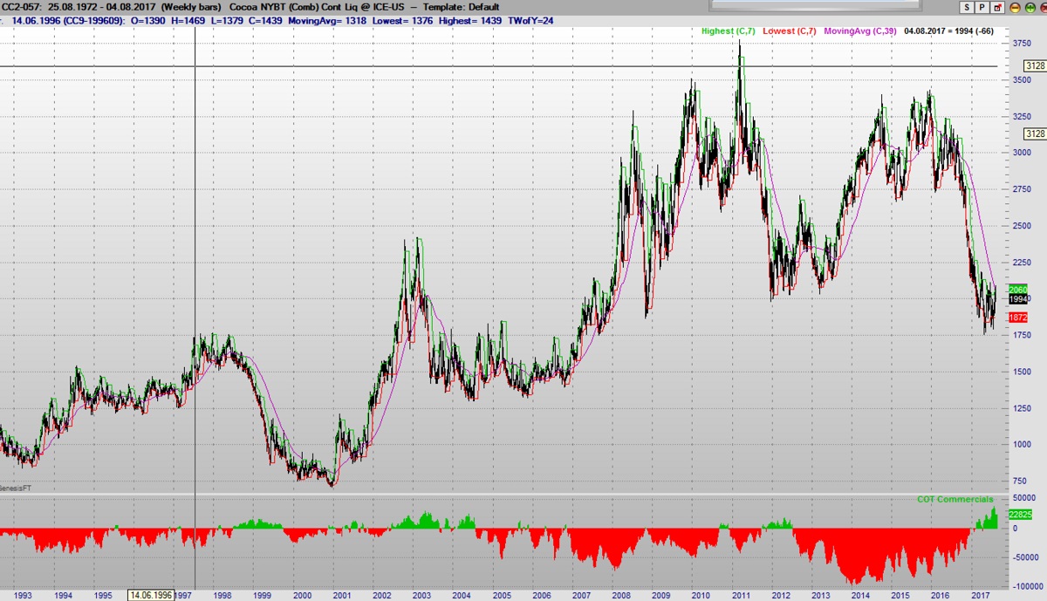Click the COT Commercials indicator label
This screenshot has width=1047, height=601.
tap(955, 500)
